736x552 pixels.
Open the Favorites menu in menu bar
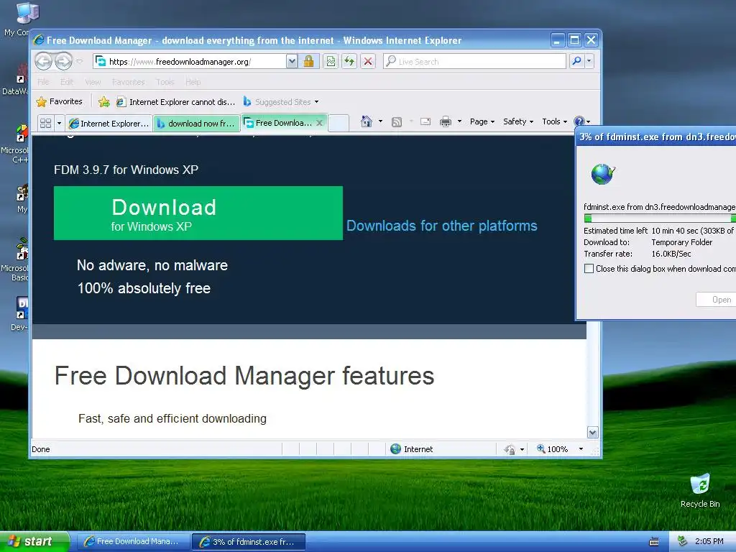[128, 82]
